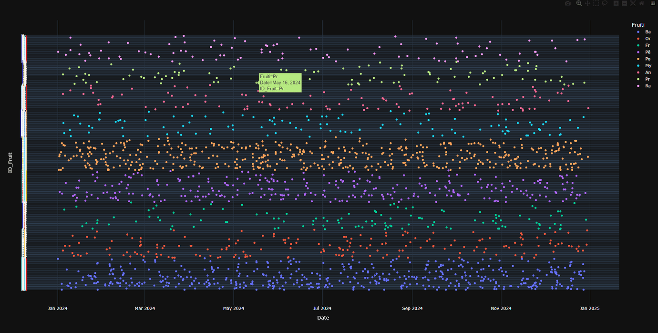The image size is (658, 333).
Task: Select the box select tool
Action: tap(596, 3)
